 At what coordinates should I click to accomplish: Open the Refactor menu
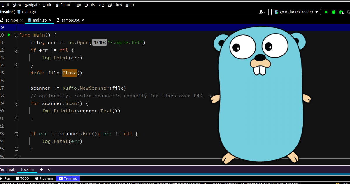[63, 5]
